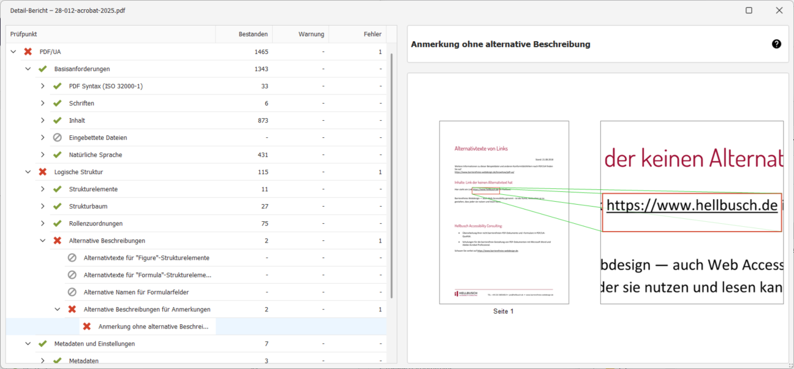Click the not-applicable icon for Eingebettete Dateien

pos(57,137)
